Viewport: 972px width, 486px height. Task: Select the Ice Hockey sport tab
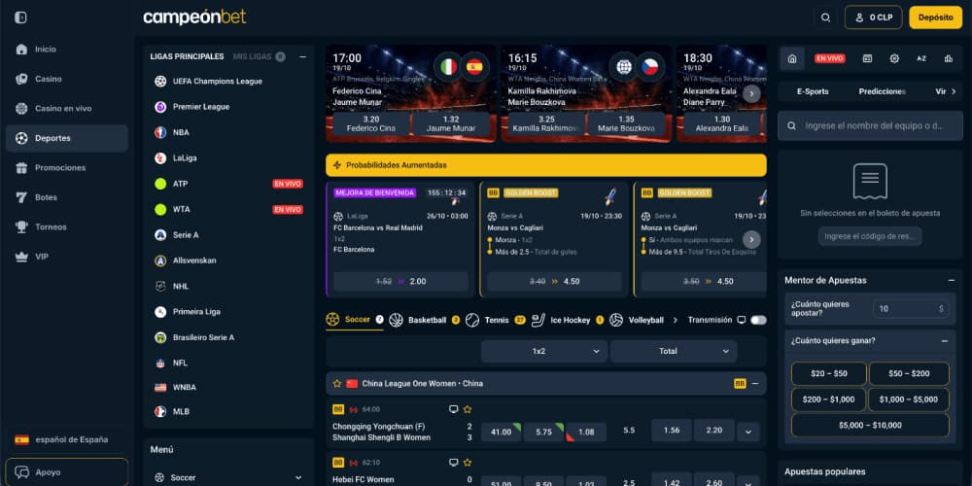point(568,320)
